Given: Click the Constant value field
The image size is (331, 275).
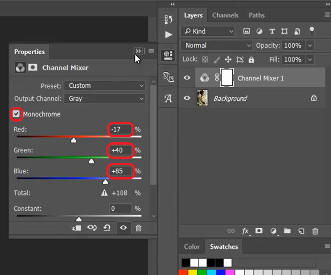Looking at the screenshot, I should coord(120,208).
